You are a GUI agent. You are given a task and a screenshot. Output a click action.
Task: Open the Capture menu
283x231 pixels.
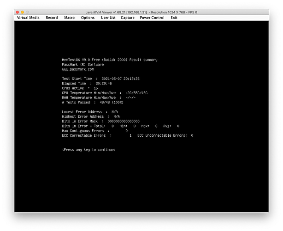[x=128, y=18]
